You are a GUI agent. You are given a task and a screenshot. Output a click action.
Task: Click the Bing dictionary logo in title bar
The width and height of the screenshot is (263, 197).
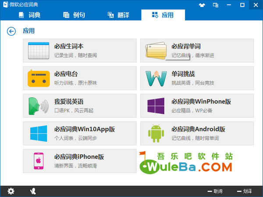(x=6, y=4)
